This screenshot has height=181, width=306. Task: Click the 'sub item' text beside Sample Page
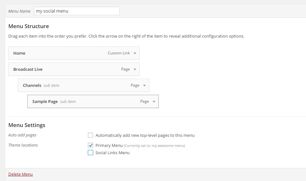(68, 102)
